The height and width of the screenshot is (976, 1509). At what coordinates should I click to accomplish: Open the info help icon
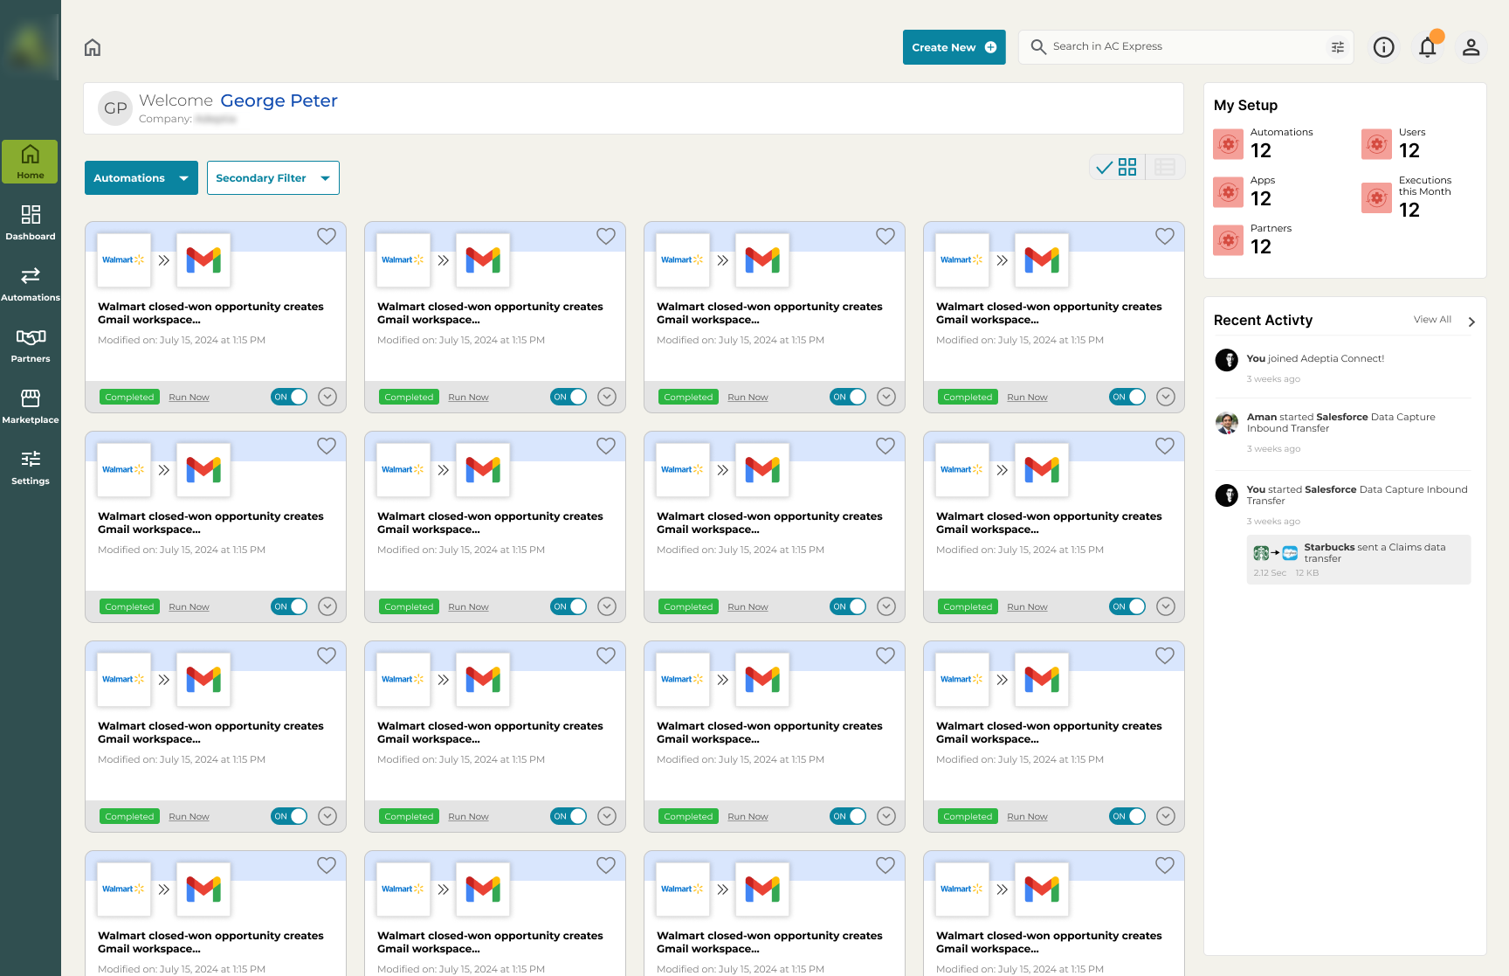point(1383,47)
